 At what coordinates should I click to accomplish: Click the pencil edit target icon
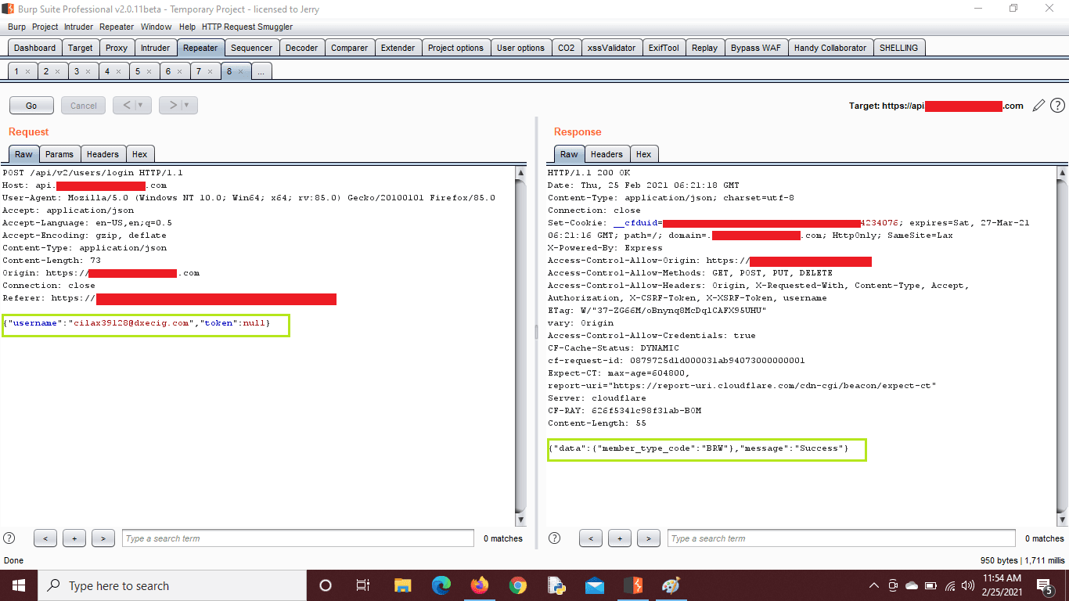click(x=1039, y=106)
